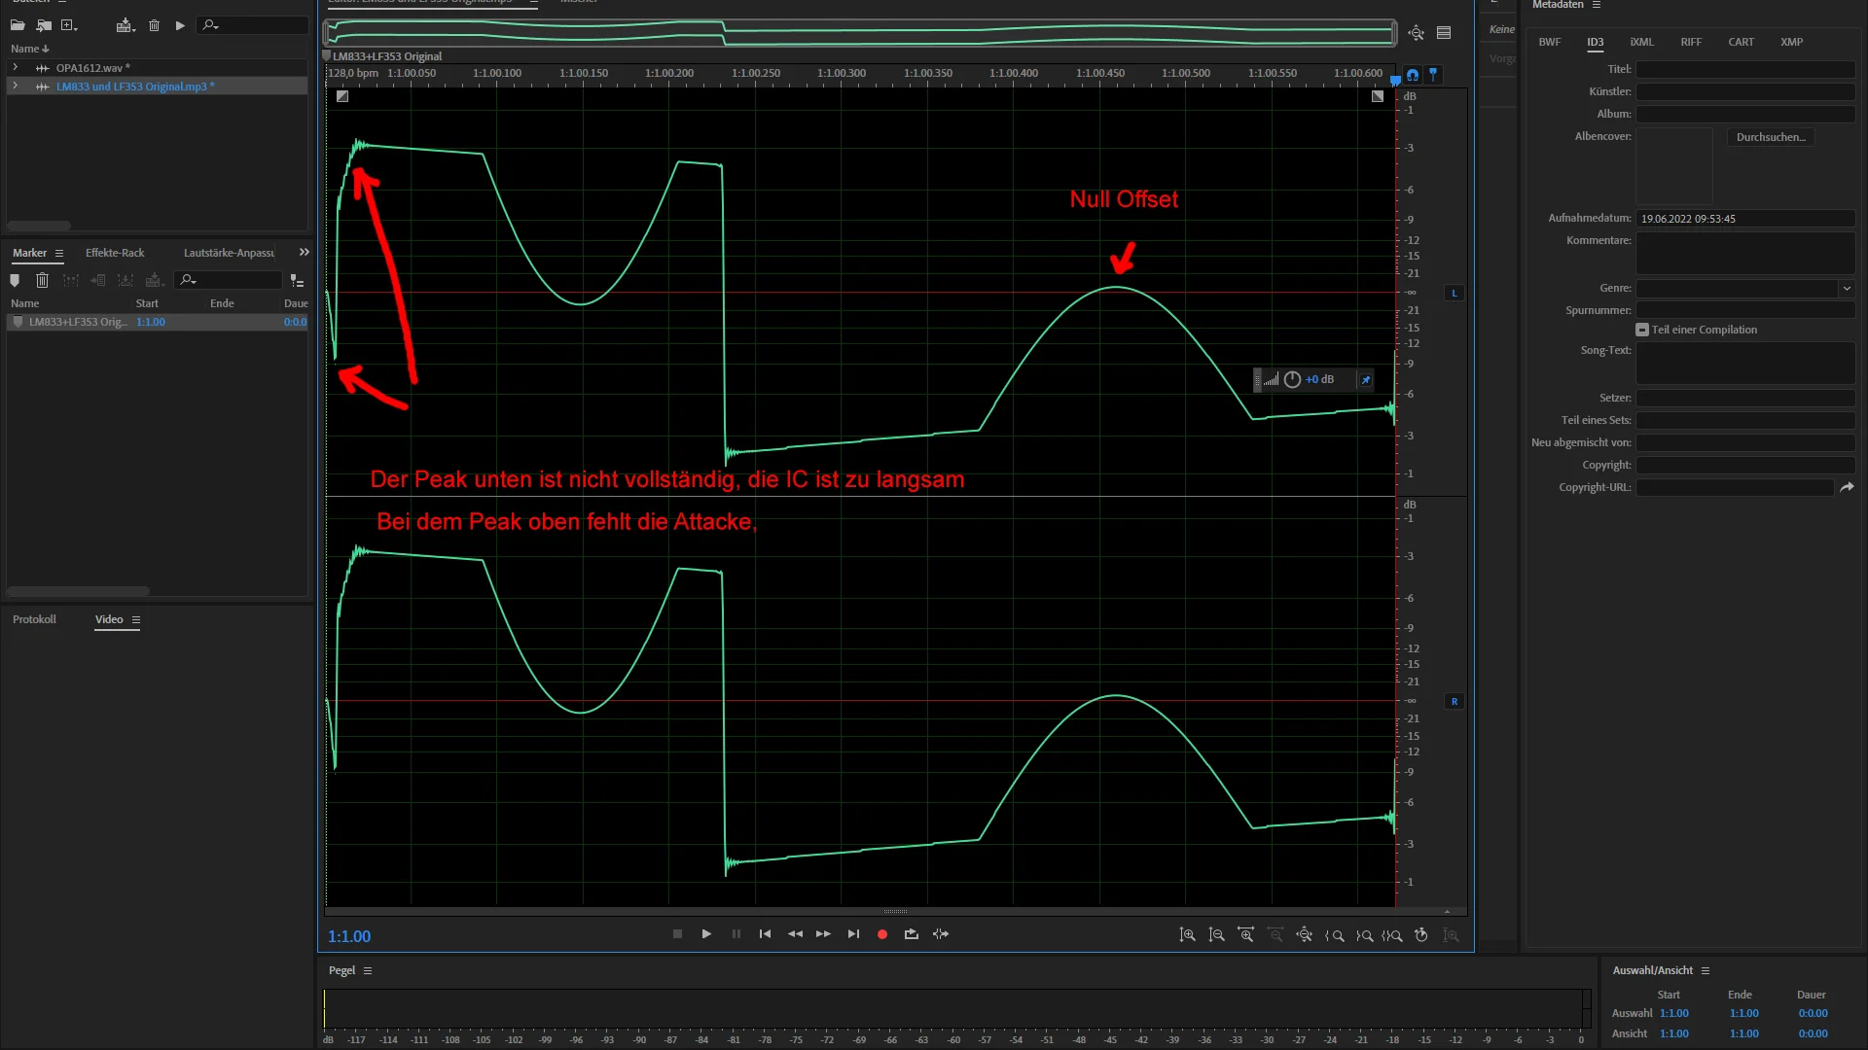Image resolution: width=1868 pixels, height=1050 pixels.
Task: Click the HUD volume knob +0 dB
Action: pos(1292,380)
